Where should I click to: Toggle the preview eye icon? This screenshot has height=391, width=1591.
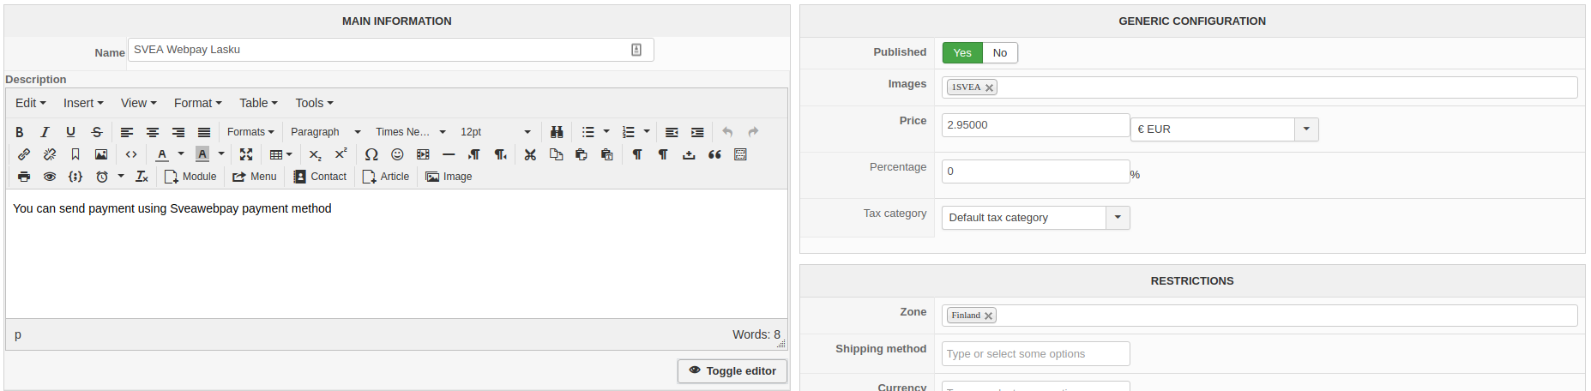pos(50,177)
